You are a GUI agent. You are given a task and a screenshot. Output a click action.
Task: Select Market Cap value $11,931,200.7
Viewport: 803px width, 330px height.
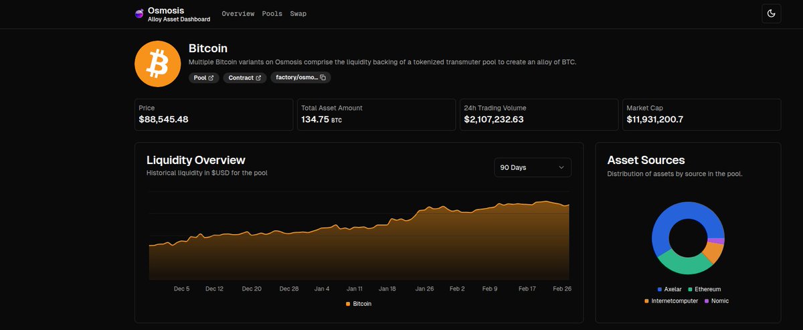pos(654,120)
